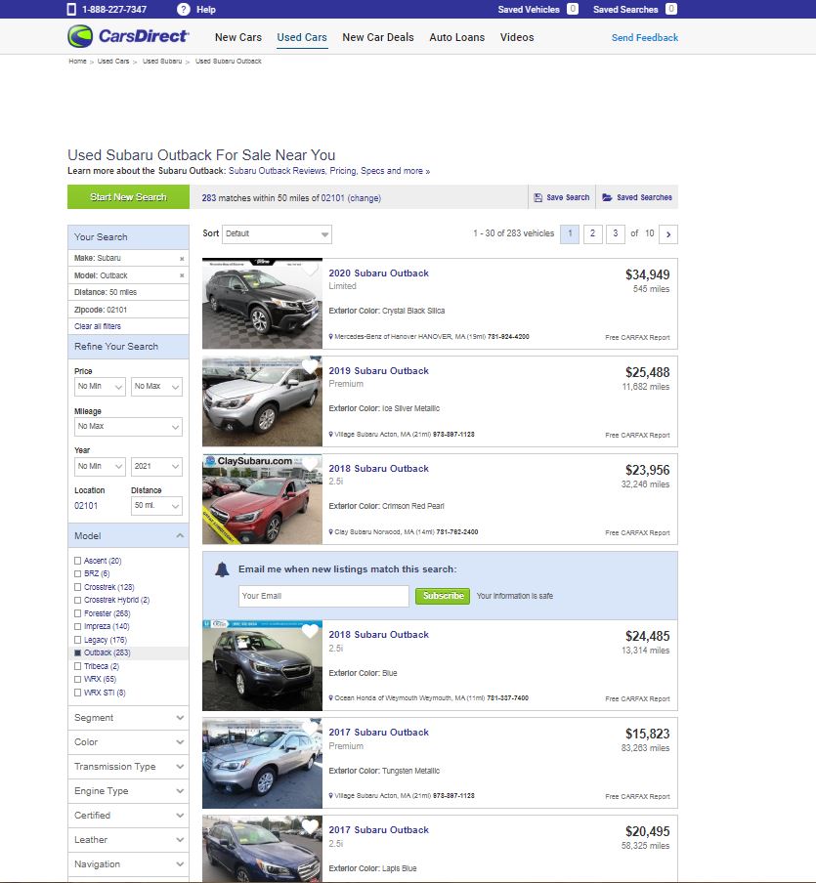This screenshot has width=816, height=883.
Task: Check the Forester (268) model box
Action: (x=78, y=613)
